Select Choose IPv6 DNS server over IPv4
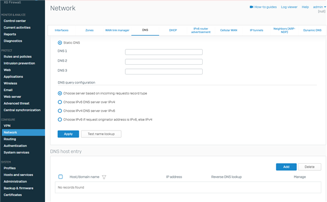Image resolution: width=327 pixels, height=202 pixels. [x=60, y=102]
